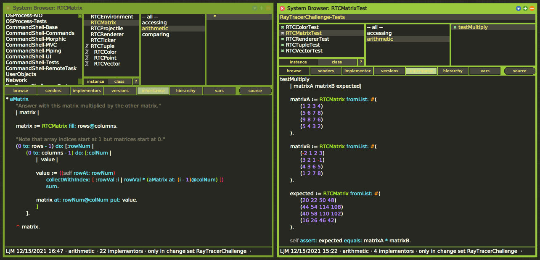Click into the * aMatrix method code pane
The image size is (540, 260).
coord(138,171)
